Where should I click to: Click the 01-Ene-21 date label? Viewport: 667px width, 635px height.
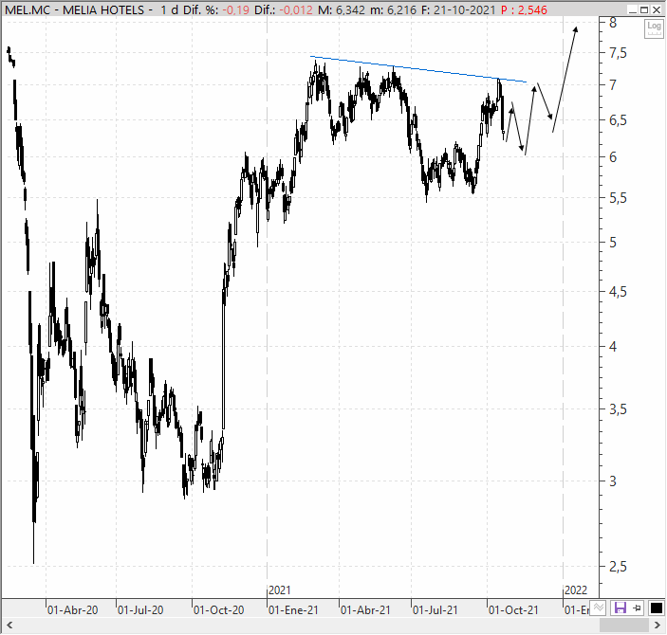click(x=293, y=610)
